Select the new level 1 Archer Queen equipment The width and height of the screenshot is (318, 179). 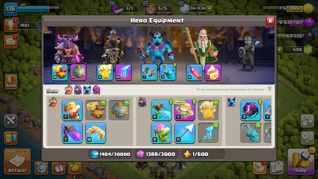click(x=185, y=110)
